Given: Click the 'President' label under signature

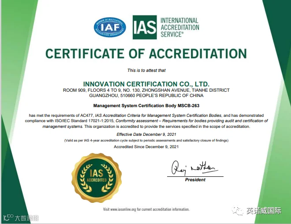Looking at the screenshot, I should pyautogui.click(x=195, y=179).
